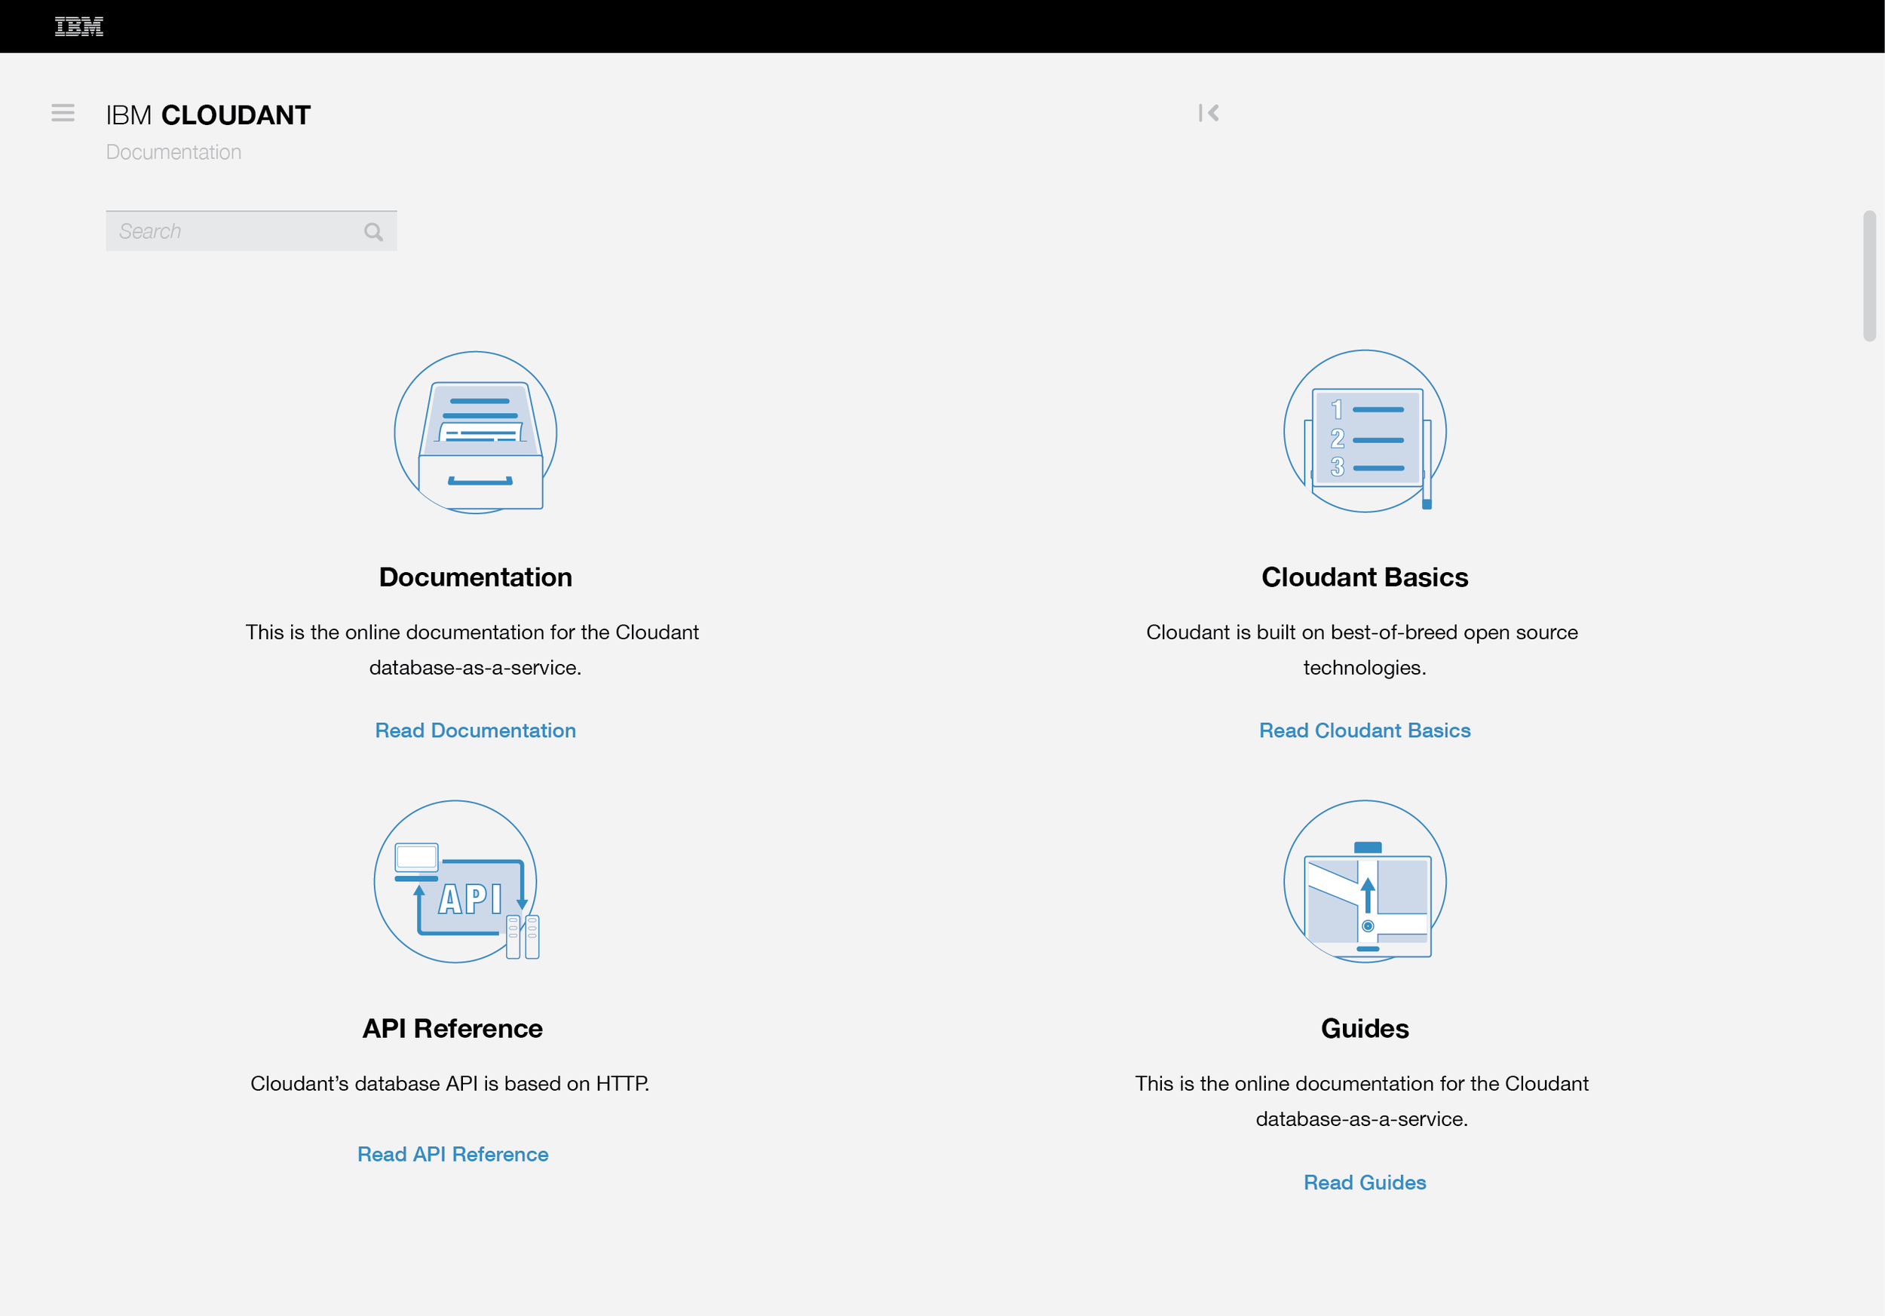Click the API Reference heading
Image resolution: width=1885 pixels, height=1316 pixels.
click(452, 1028)
